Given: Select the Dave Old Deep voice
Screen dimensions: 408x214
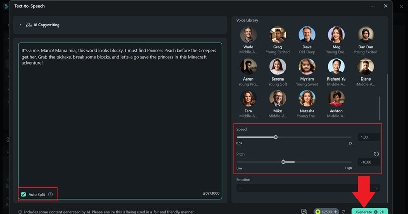Looking at the screenshot, I should click(307, 35).
